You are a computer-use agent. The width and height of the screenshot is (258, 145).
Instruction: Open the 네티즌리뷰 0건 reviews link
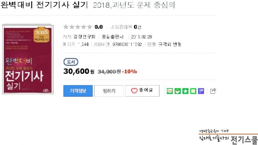click(126, 27)
